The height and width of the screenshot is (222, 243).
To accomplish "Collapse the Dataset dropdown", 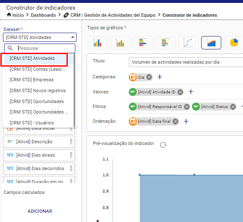I will (x=72, y=37).
